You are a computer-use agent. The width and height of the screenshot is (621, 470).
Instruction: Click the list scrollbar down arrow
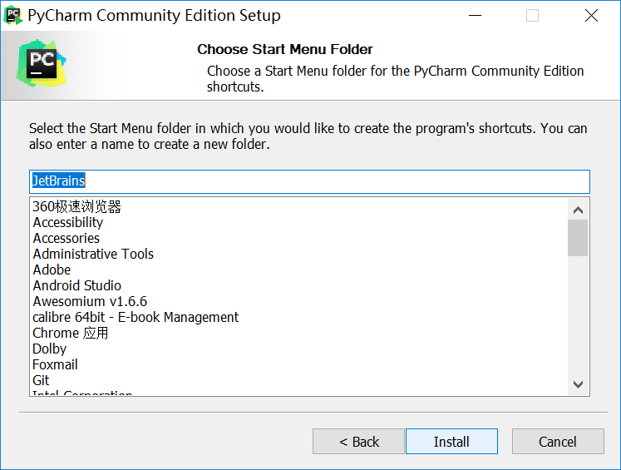pyautogui.click(x=579, y=383)
